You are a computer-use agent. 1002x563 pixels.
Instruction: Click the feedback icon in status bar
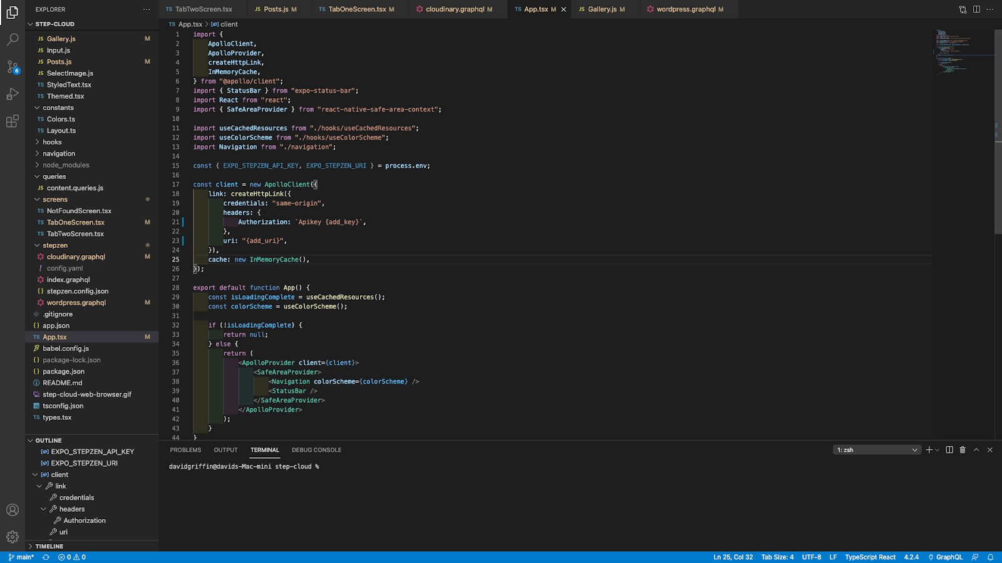click(x=975, y=557)
